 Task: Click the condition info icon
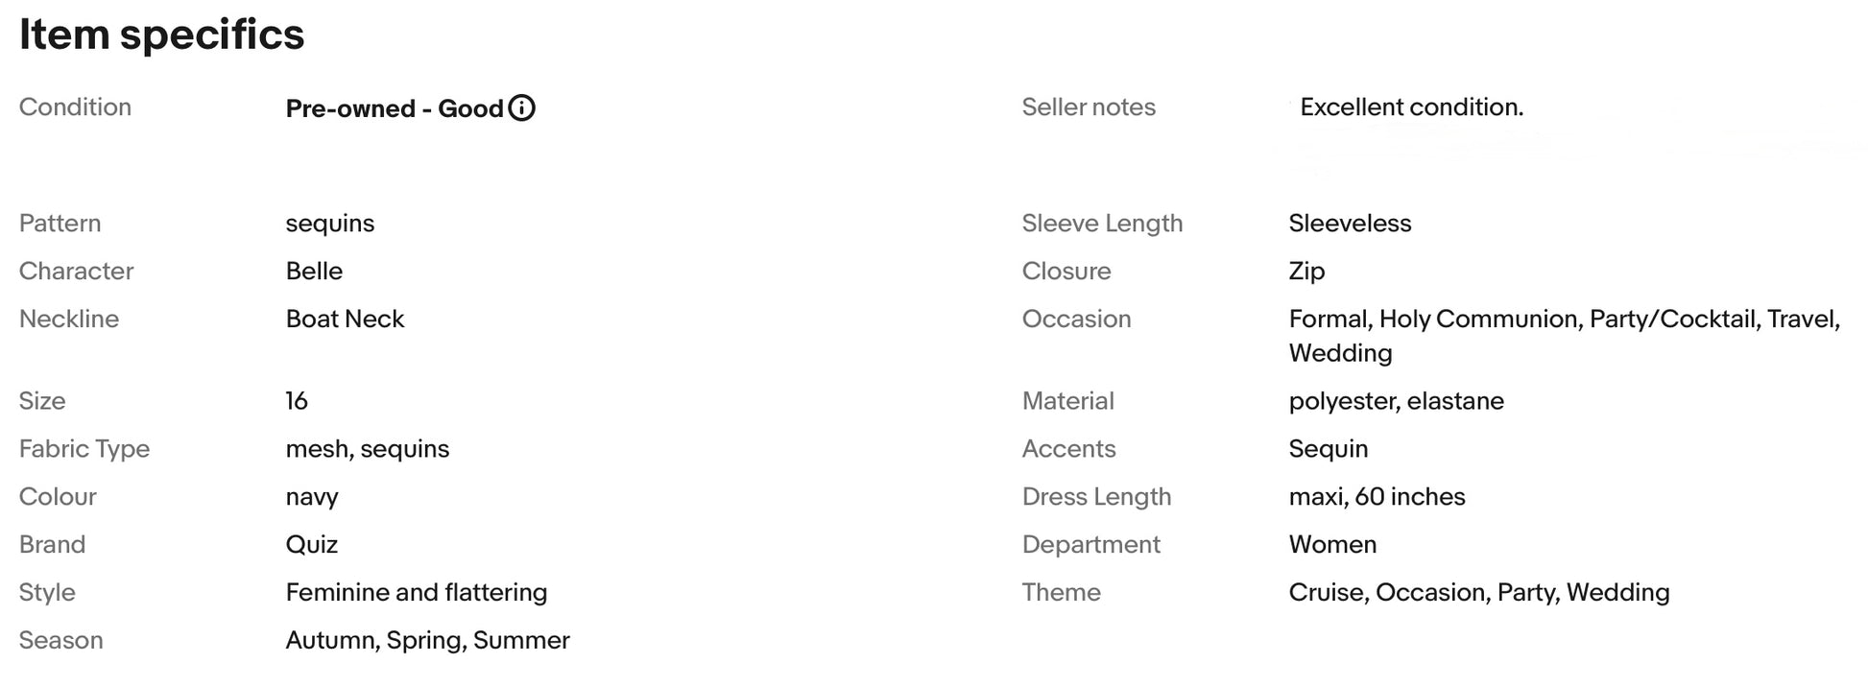(521, 108)
